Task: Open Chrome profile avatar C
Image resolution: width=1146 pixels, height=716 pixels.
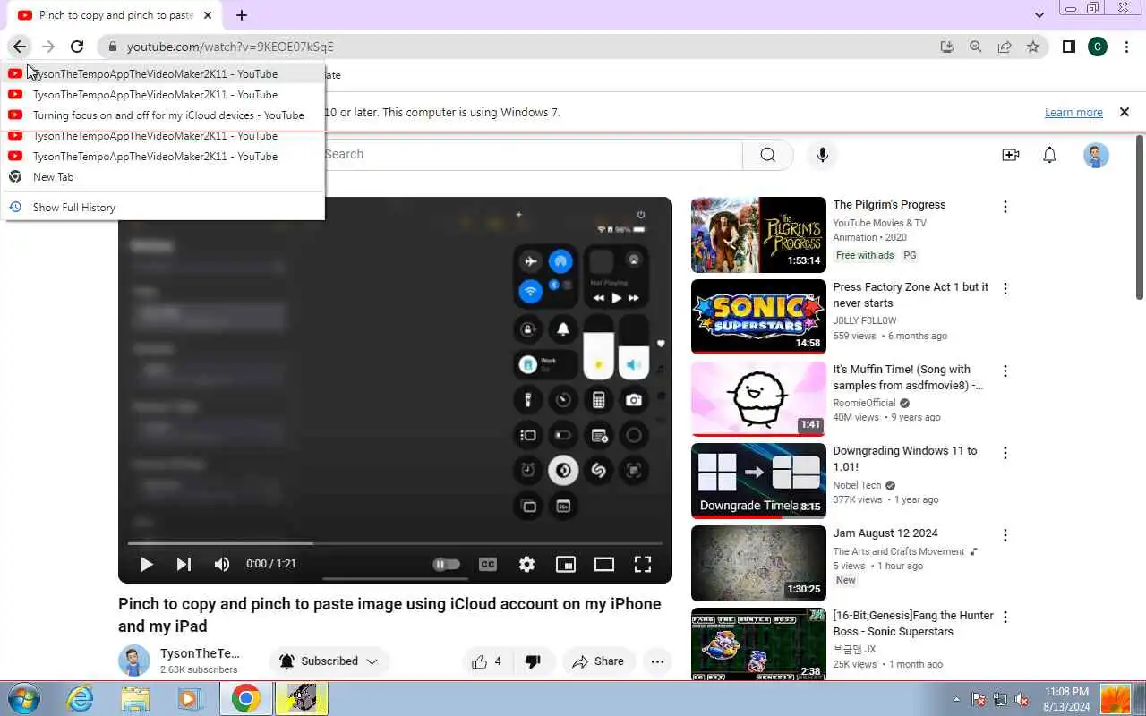Action: point(1098,47)
